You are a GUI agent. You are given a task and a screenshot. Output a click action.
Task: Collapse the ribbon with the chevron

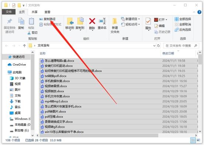(x=194, y=12)
